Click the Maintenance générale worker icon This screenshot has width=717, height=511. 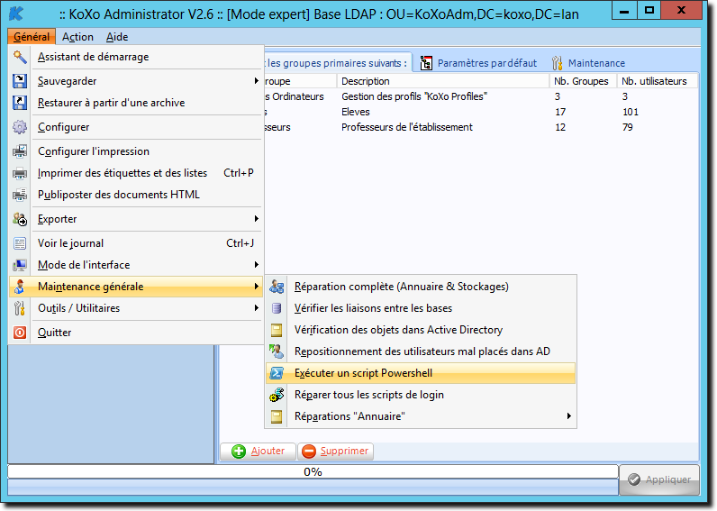click(x=20, y=287)
